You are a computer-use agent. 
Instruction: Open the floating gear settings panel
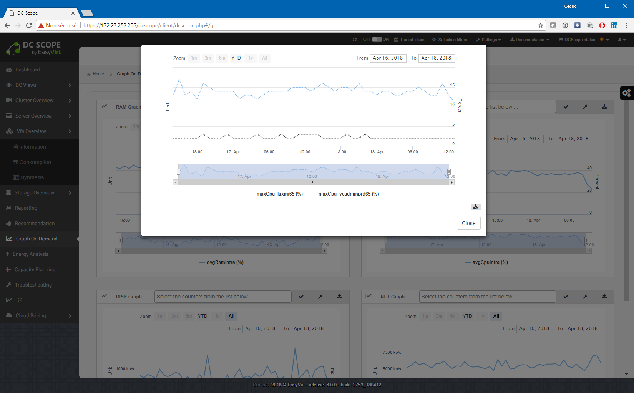click(x=627, y=93)
